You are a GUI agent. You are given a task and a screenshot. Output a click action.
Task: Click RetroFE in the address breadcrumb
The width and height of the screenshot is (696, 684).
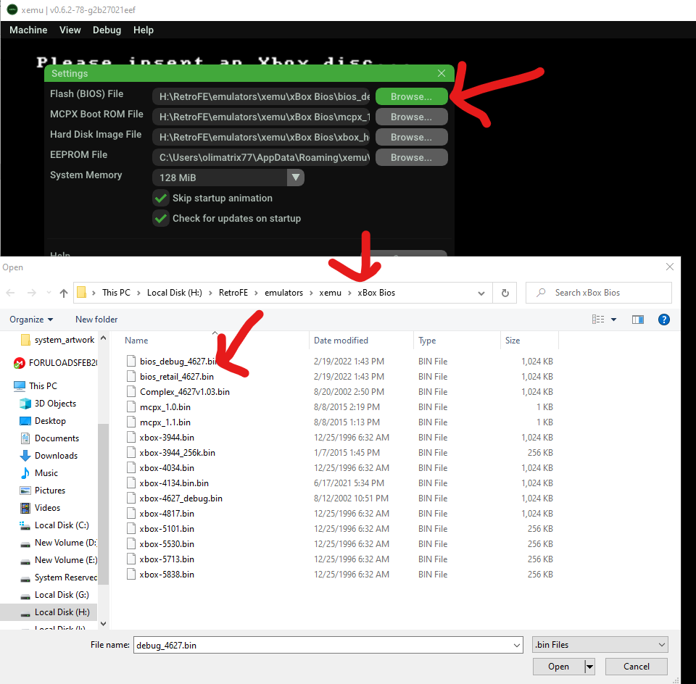click(233, 293)
